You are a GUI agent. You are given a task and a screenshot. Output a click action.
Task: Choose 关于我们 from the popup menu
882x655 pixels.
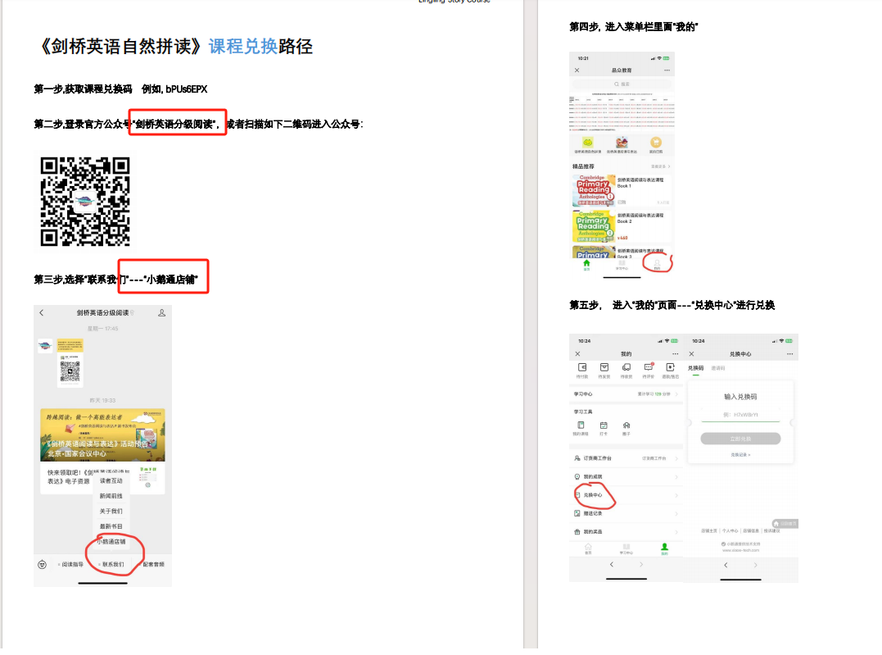tap(111, 512)
